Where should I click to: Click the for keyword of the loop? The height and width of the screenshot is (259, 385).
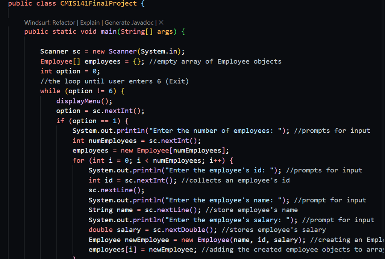pyautogui.click(x=78, y=160)
